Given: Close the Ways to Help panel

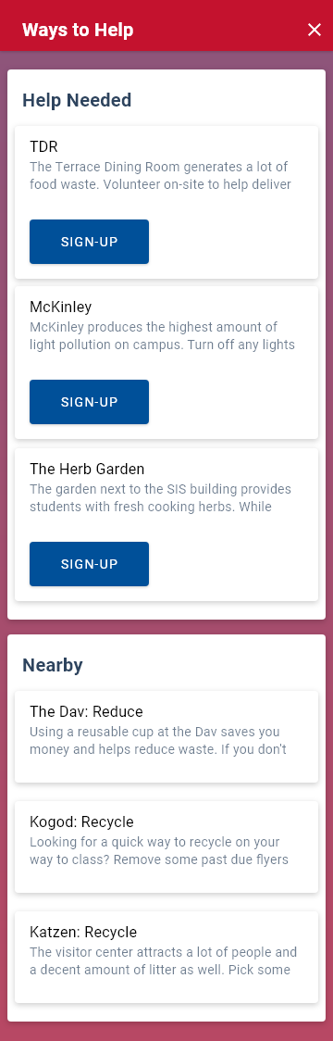Looking at the screenshot, I should tap(314, 30).
